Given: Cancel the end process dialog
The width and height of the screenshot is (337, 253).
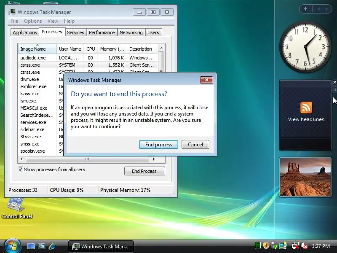Looking at the screenshot, I should [x=195, y=144].
